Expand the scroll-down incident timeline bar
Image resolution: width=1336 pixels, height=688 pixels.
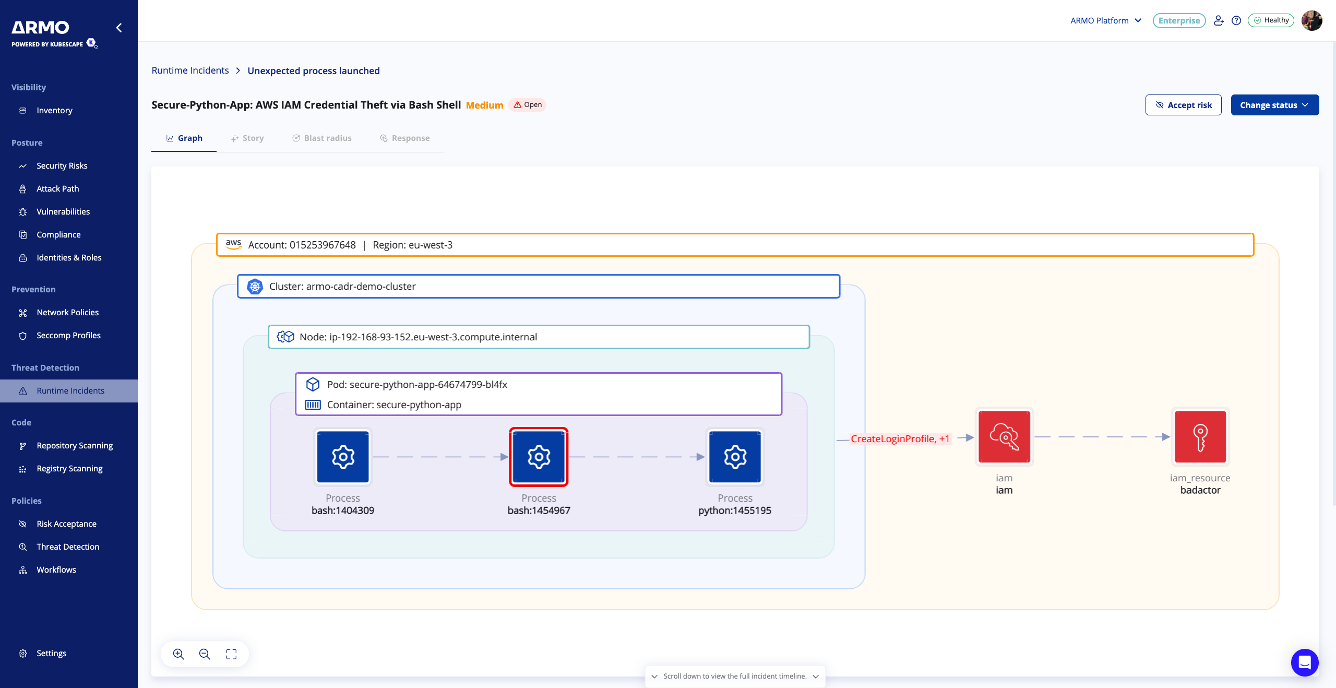tap(735, 676)
